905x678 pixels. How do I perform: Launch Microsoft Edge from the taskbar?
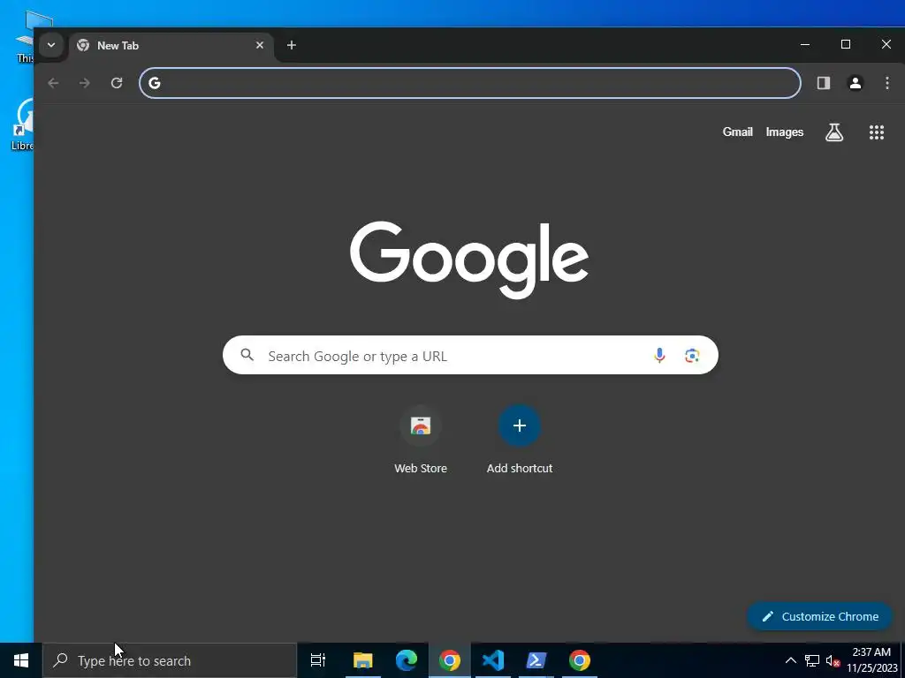407,660
